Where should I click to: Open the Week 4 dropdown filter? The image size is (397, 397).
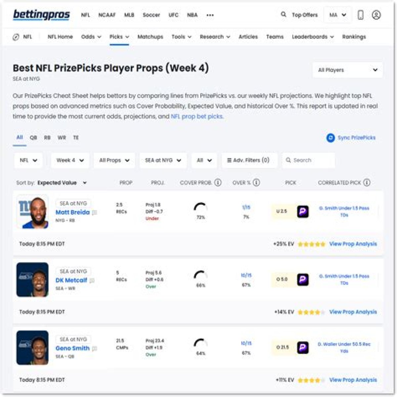click(70, 160)
